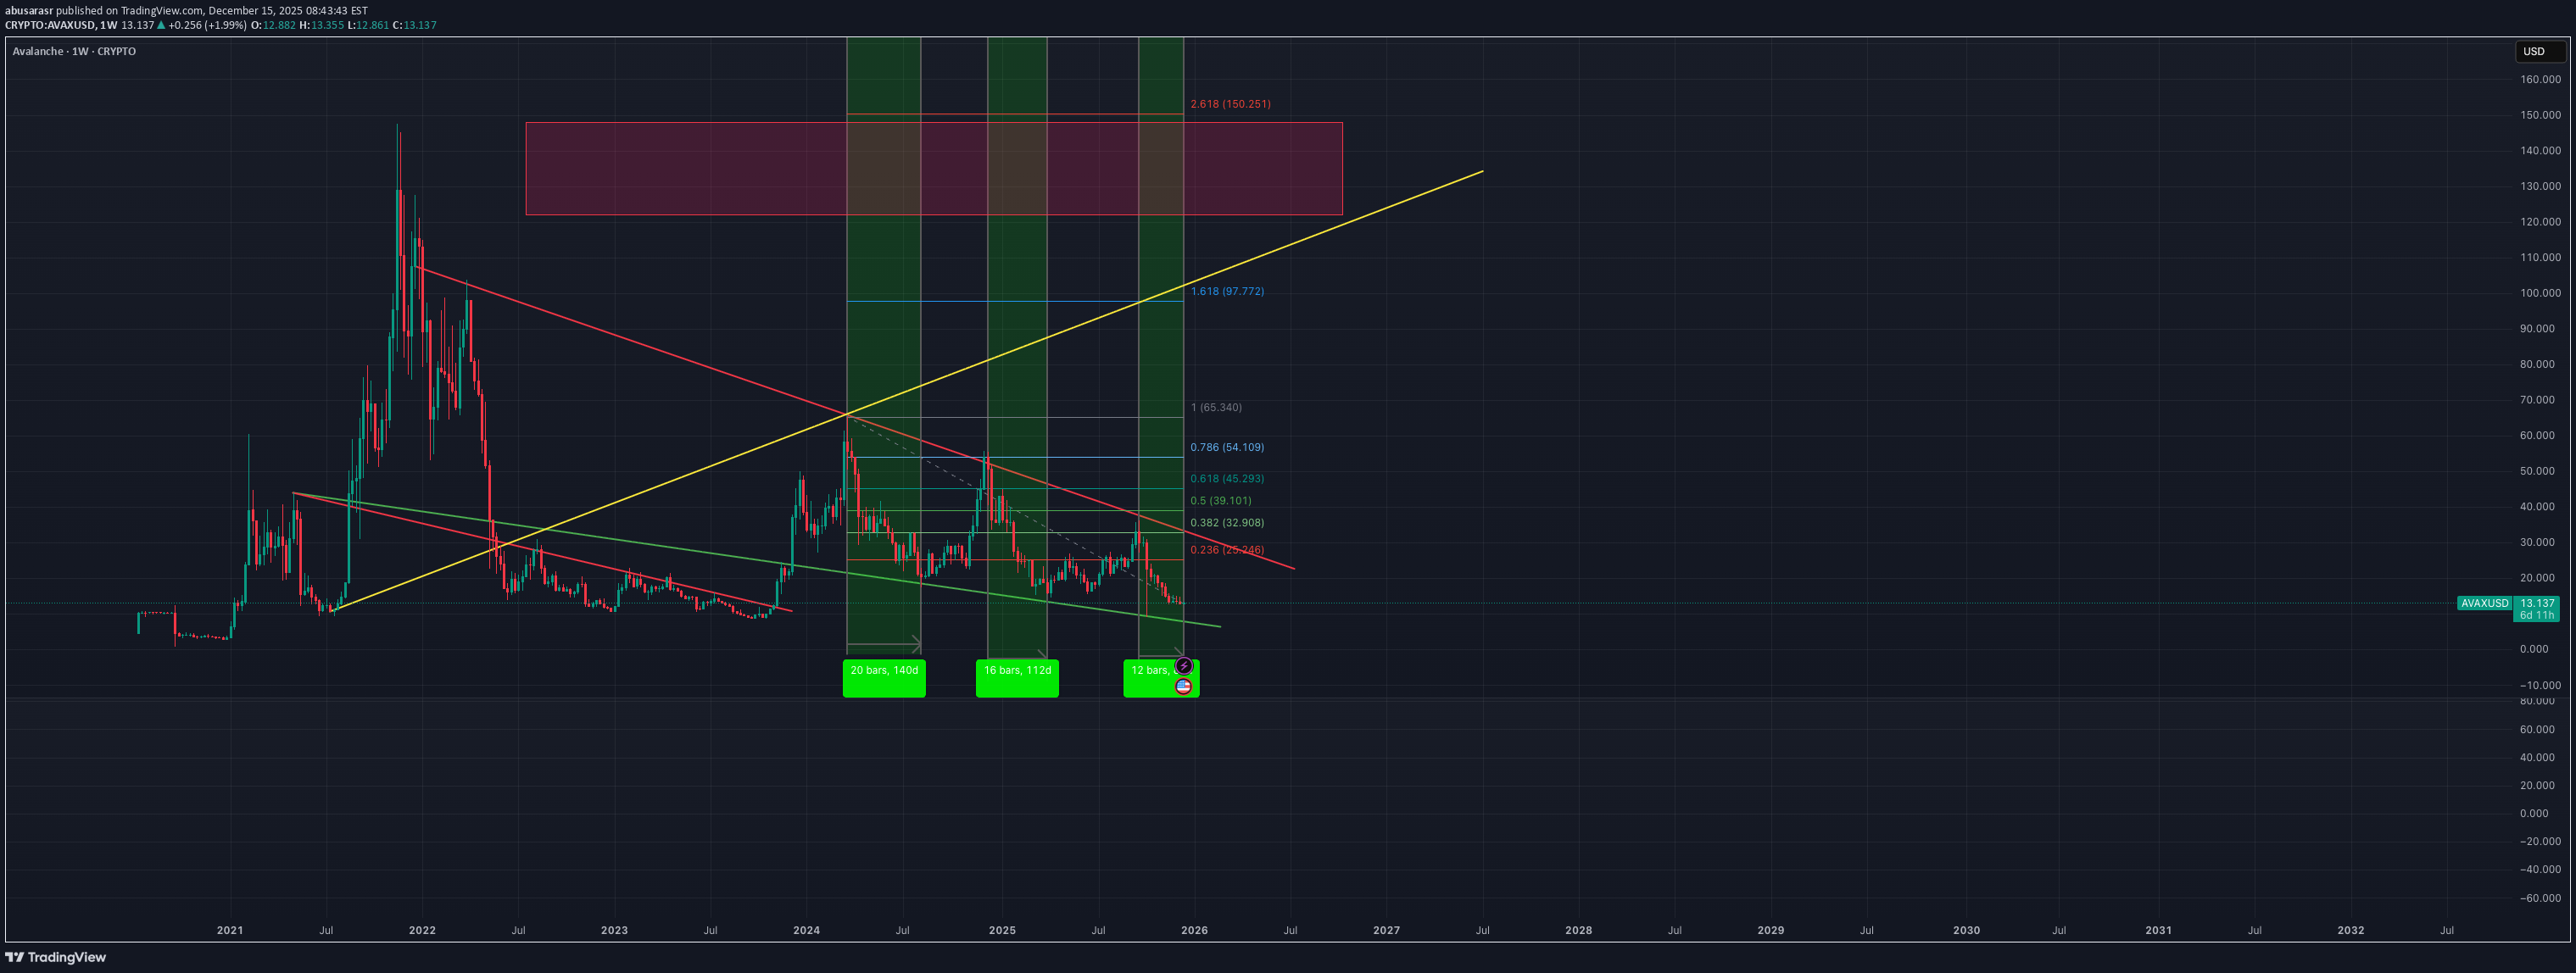Image resolution: width=2576 pixels, height=973 pixels.
Task: Click the US flag economic event icon
Action: (x=1183, y=686)
